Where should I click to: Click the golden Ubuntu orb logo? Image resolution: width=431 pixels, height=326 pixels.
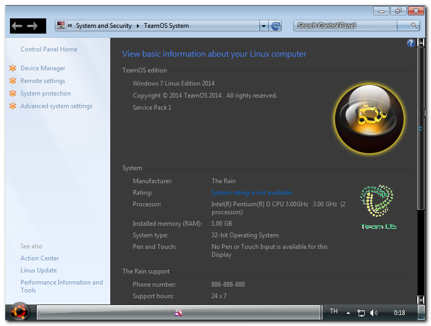[x=369, y=119]
